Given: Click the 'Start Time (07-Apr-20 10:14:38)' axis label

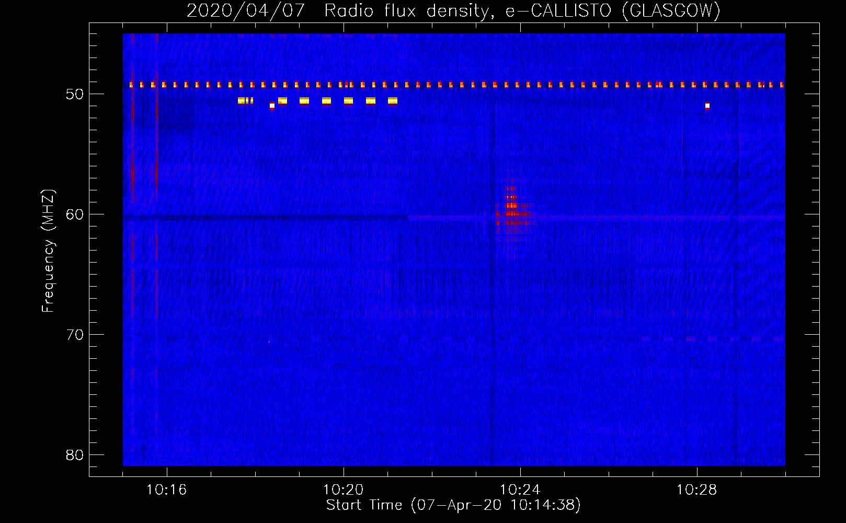Looking at the screenshot, I should point(453,505).
